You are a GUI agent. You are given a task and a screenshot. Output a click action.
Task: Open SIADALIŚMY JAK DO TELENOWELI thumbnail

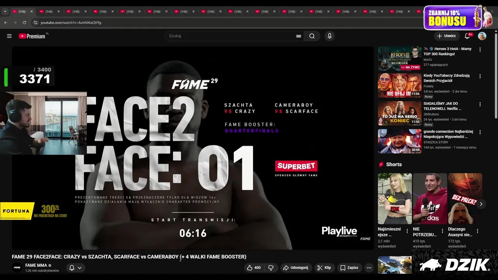[400, 113]
